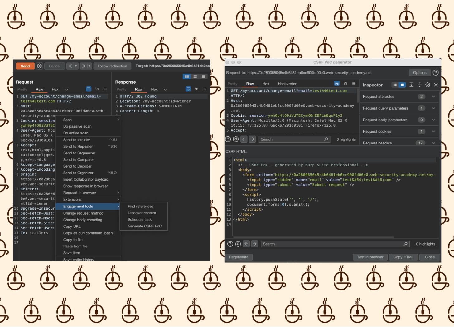Open help icon beside Options button
Viewport: 454px width, 327px height.
[436, 73]
